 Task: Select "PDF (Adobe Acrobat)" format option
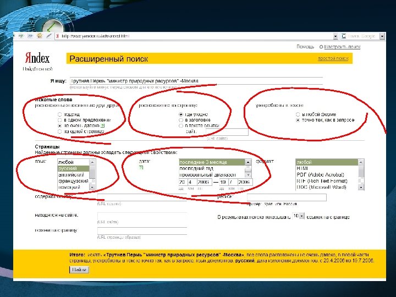click(327, 175)
